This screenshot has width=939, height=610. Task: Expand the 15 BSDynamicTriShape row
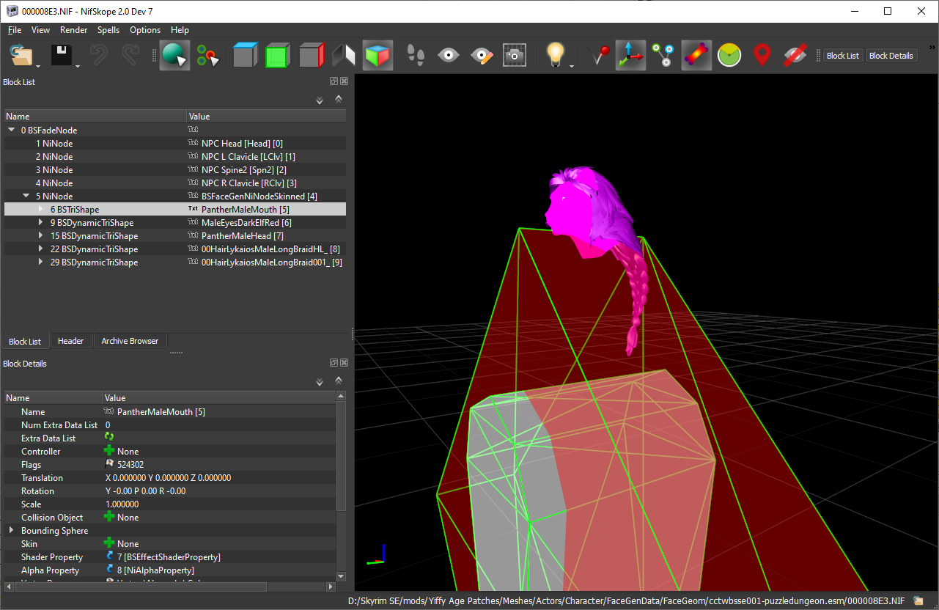(41, 236)
